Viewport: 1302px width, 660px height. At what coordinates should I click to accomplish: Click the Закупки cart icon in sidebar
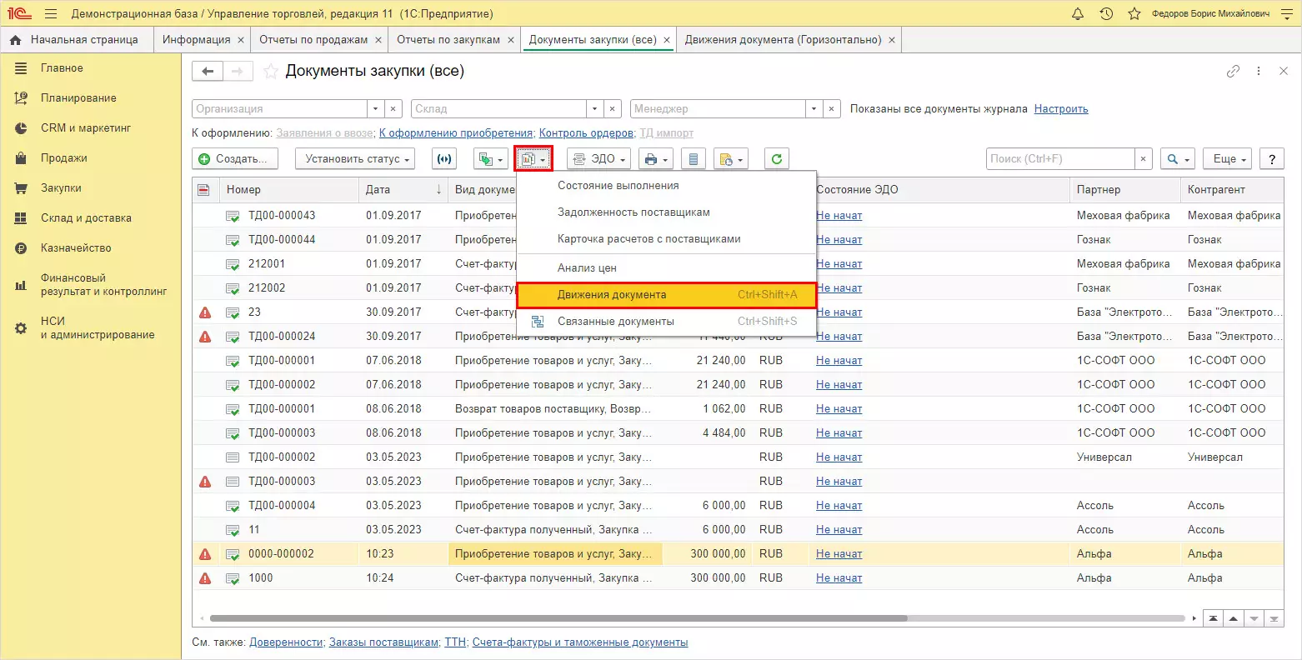pos(22,188)
